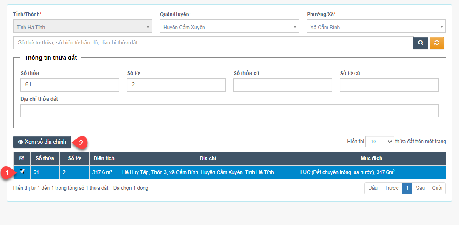This screenshot has height=225, width=459.
Task: Click the Số thửa cũ input field
Action: (x=283, y=85)
